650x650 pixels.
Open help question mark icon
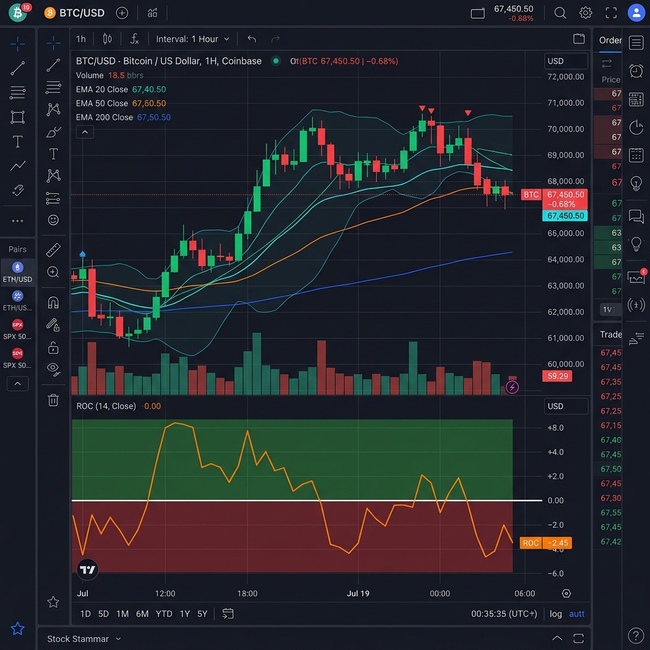click(x=636, y=635)
